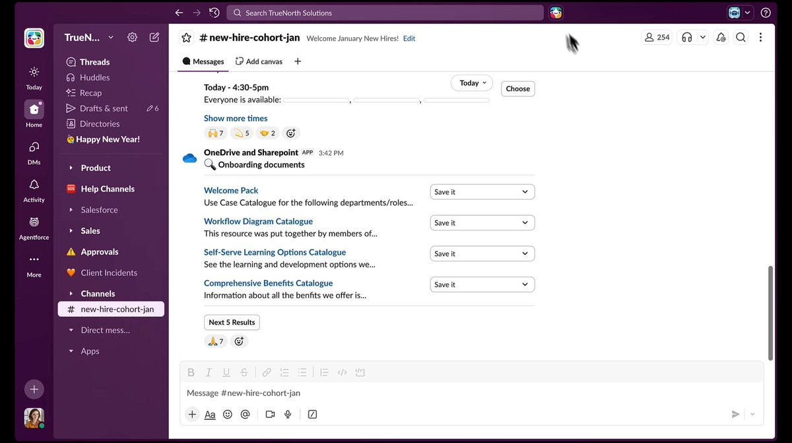Open DMs in the left rail
This screenshot has width=792, height=443.
pos(34,152)
